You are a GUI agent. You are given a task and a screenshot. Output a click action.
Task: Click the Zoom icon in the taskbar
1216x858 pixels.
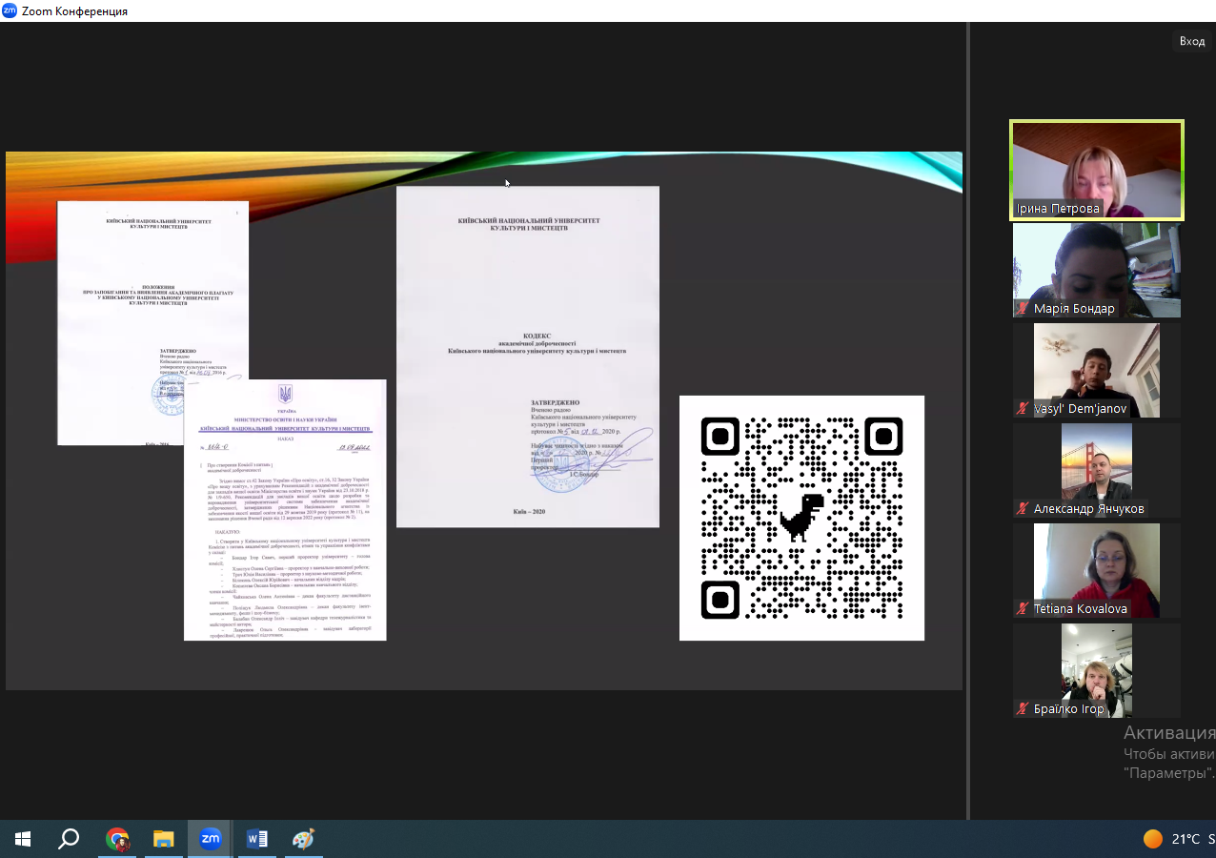pos(211,839)
